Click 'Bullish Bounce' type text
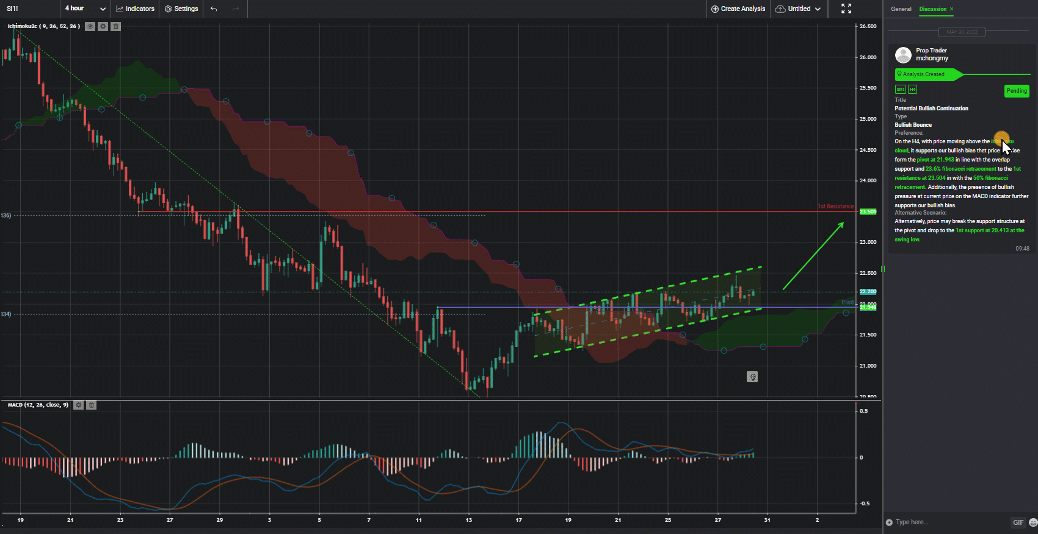The height and width of the screenshot is (534, 1038). click(x=913, y=125)
